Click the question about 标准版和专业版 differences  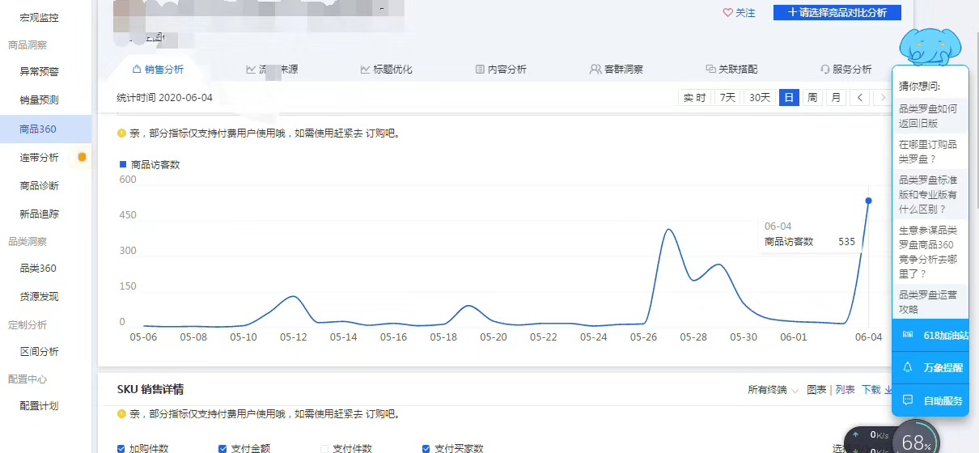929,194
